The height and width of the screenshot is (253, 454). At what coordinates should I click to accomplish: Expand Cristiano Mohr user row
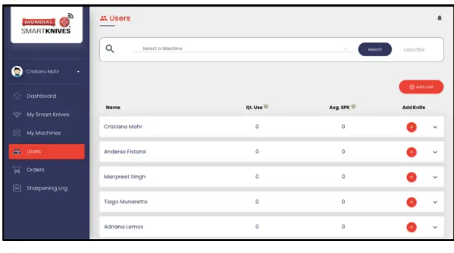coord(435,127)
